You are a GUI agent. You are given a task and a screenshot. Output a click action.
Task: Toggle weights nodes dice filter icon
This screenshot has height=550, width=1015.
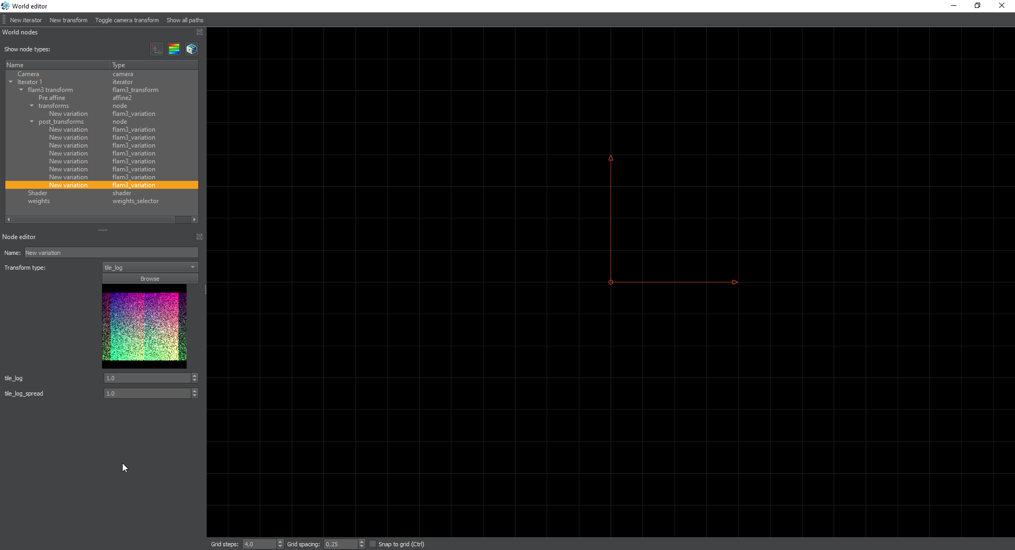click(191, 49)
